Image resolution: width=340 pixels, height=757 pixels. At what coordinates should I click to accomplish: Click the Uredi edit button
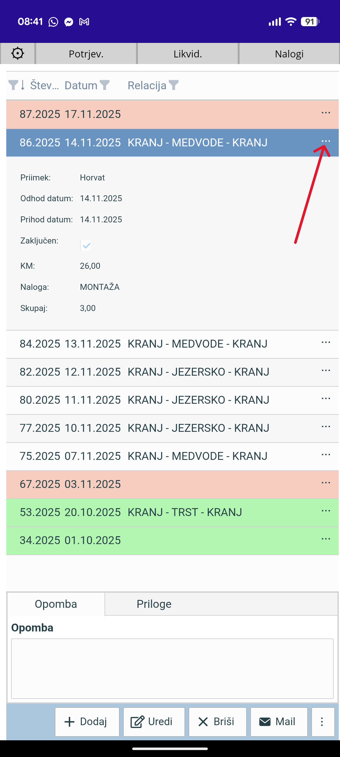(154, 722)
